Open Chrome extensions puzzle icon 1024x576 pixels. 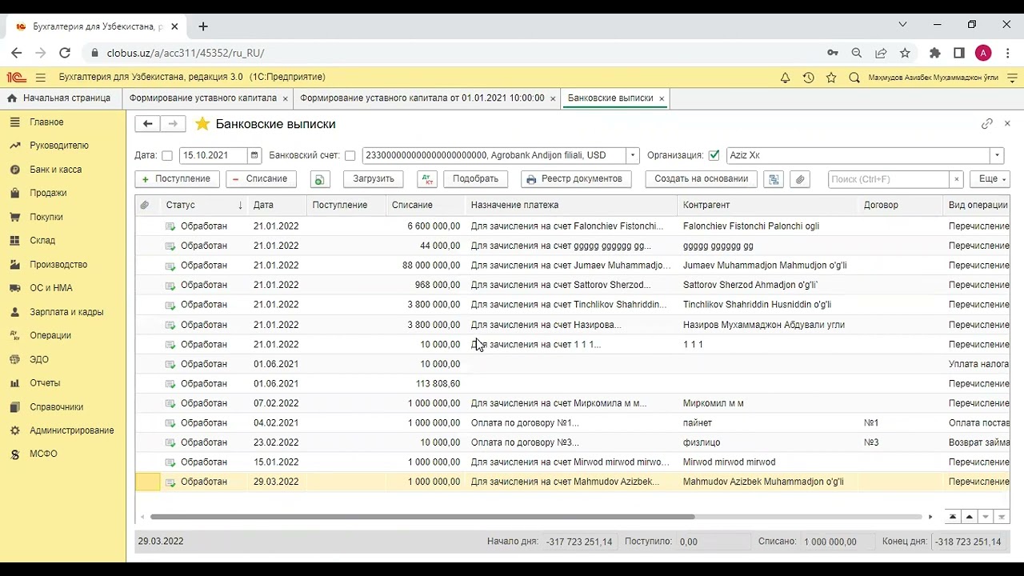(934, 53)
